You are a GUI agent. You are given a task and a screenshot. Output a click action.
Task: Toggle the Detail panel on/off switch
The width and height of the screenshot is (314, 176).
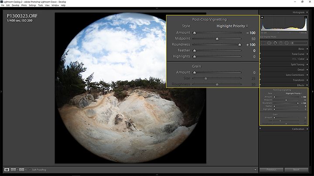(x=260, y=69)
